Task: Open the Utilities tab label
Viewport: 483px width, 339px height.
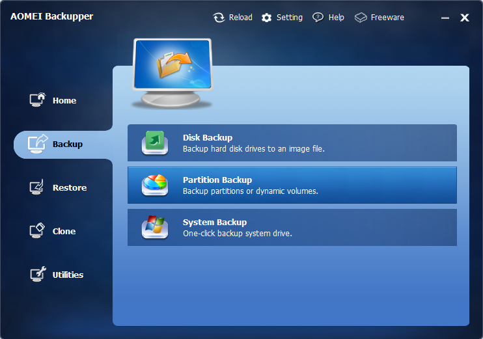Action: 68,275
